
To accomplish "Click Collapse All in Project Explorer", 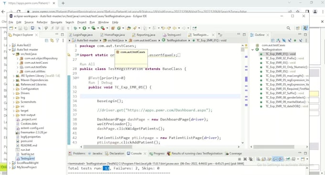I will (47, 41).
